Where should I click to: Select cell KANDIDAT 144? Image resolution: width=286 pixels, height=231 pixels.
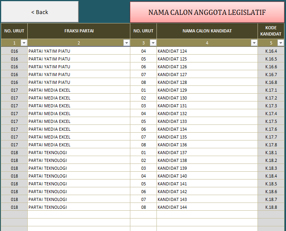tap(207, 207)
